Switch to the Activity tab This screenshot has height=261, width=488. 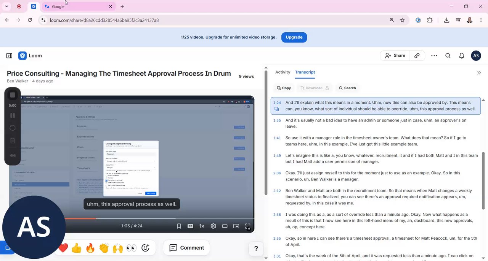click(283, 72)
